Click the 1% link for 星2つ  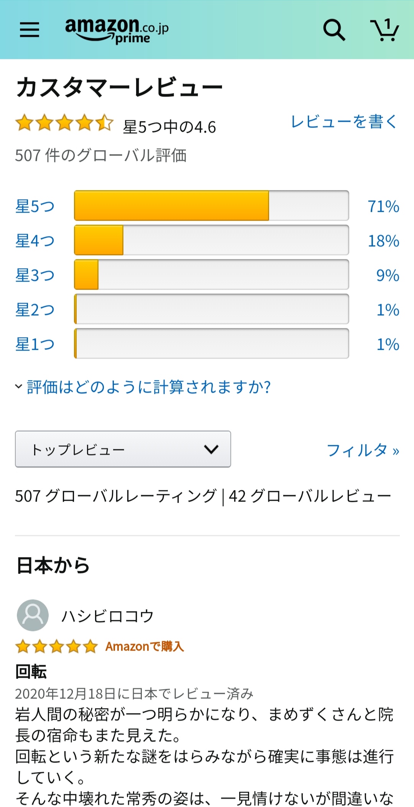point(388,310)
